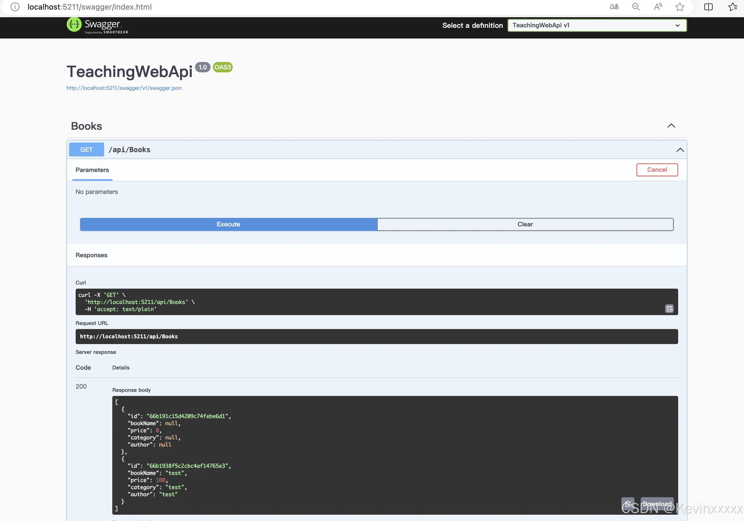This screenshot has height=521, width=744.
Task: Click the zoom out magnifier icon
Action: point(636,7)
